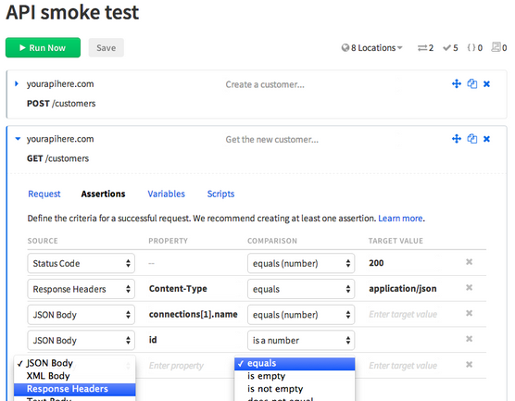
Task: Click the id property field
Action: pos(153,340)
